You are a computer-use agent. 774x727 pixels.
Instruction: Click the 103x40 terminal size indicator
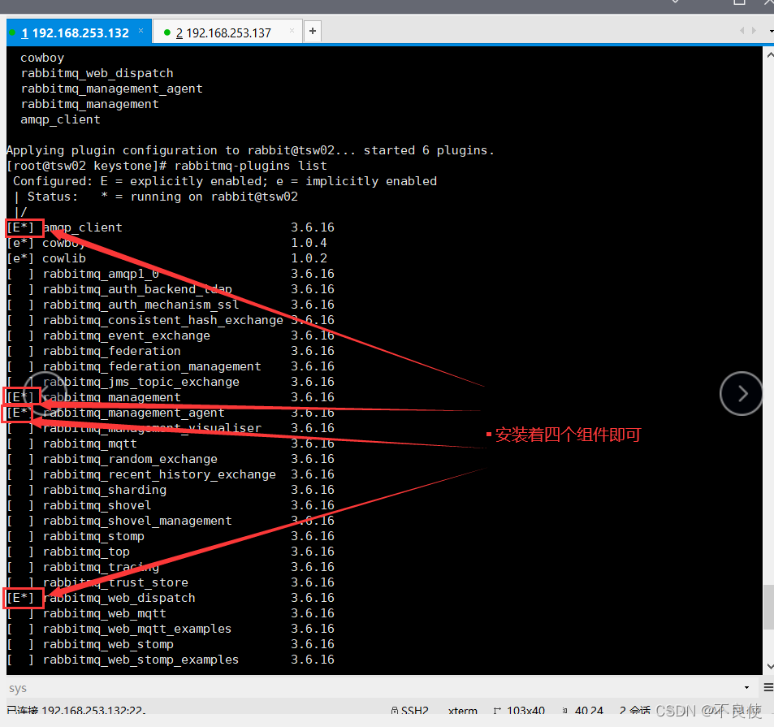point(519,711)
